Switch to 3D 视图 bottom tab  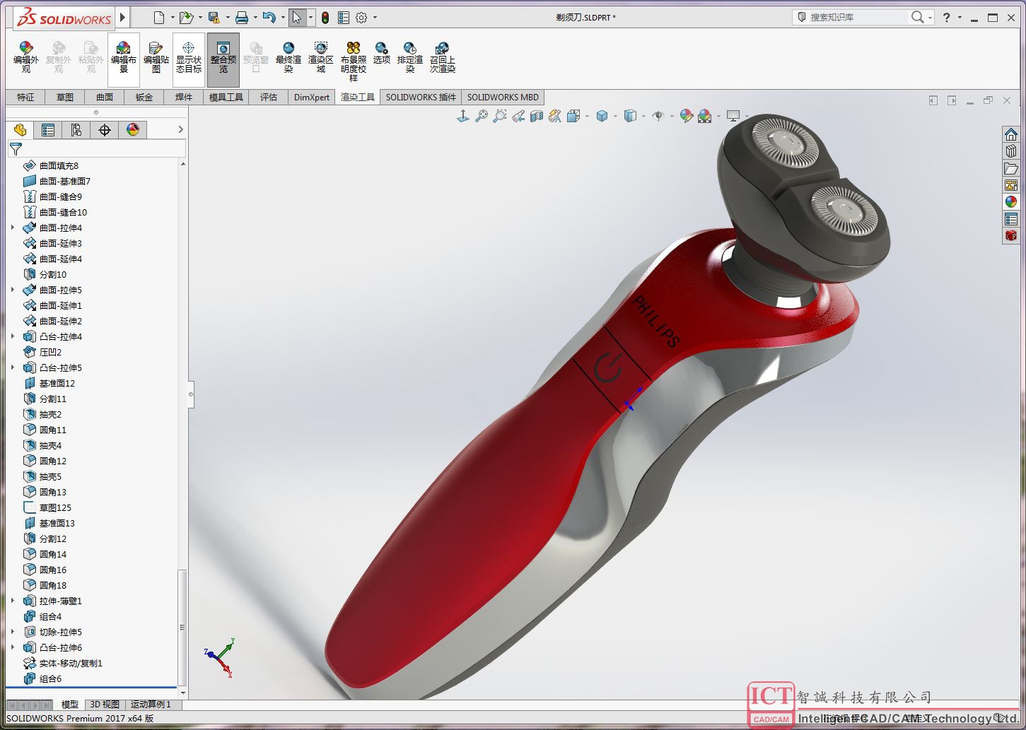105,705
